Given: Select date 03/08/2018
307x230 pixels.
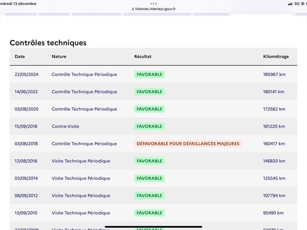Looking at the screenshot, I should click(x=26, y=144).
